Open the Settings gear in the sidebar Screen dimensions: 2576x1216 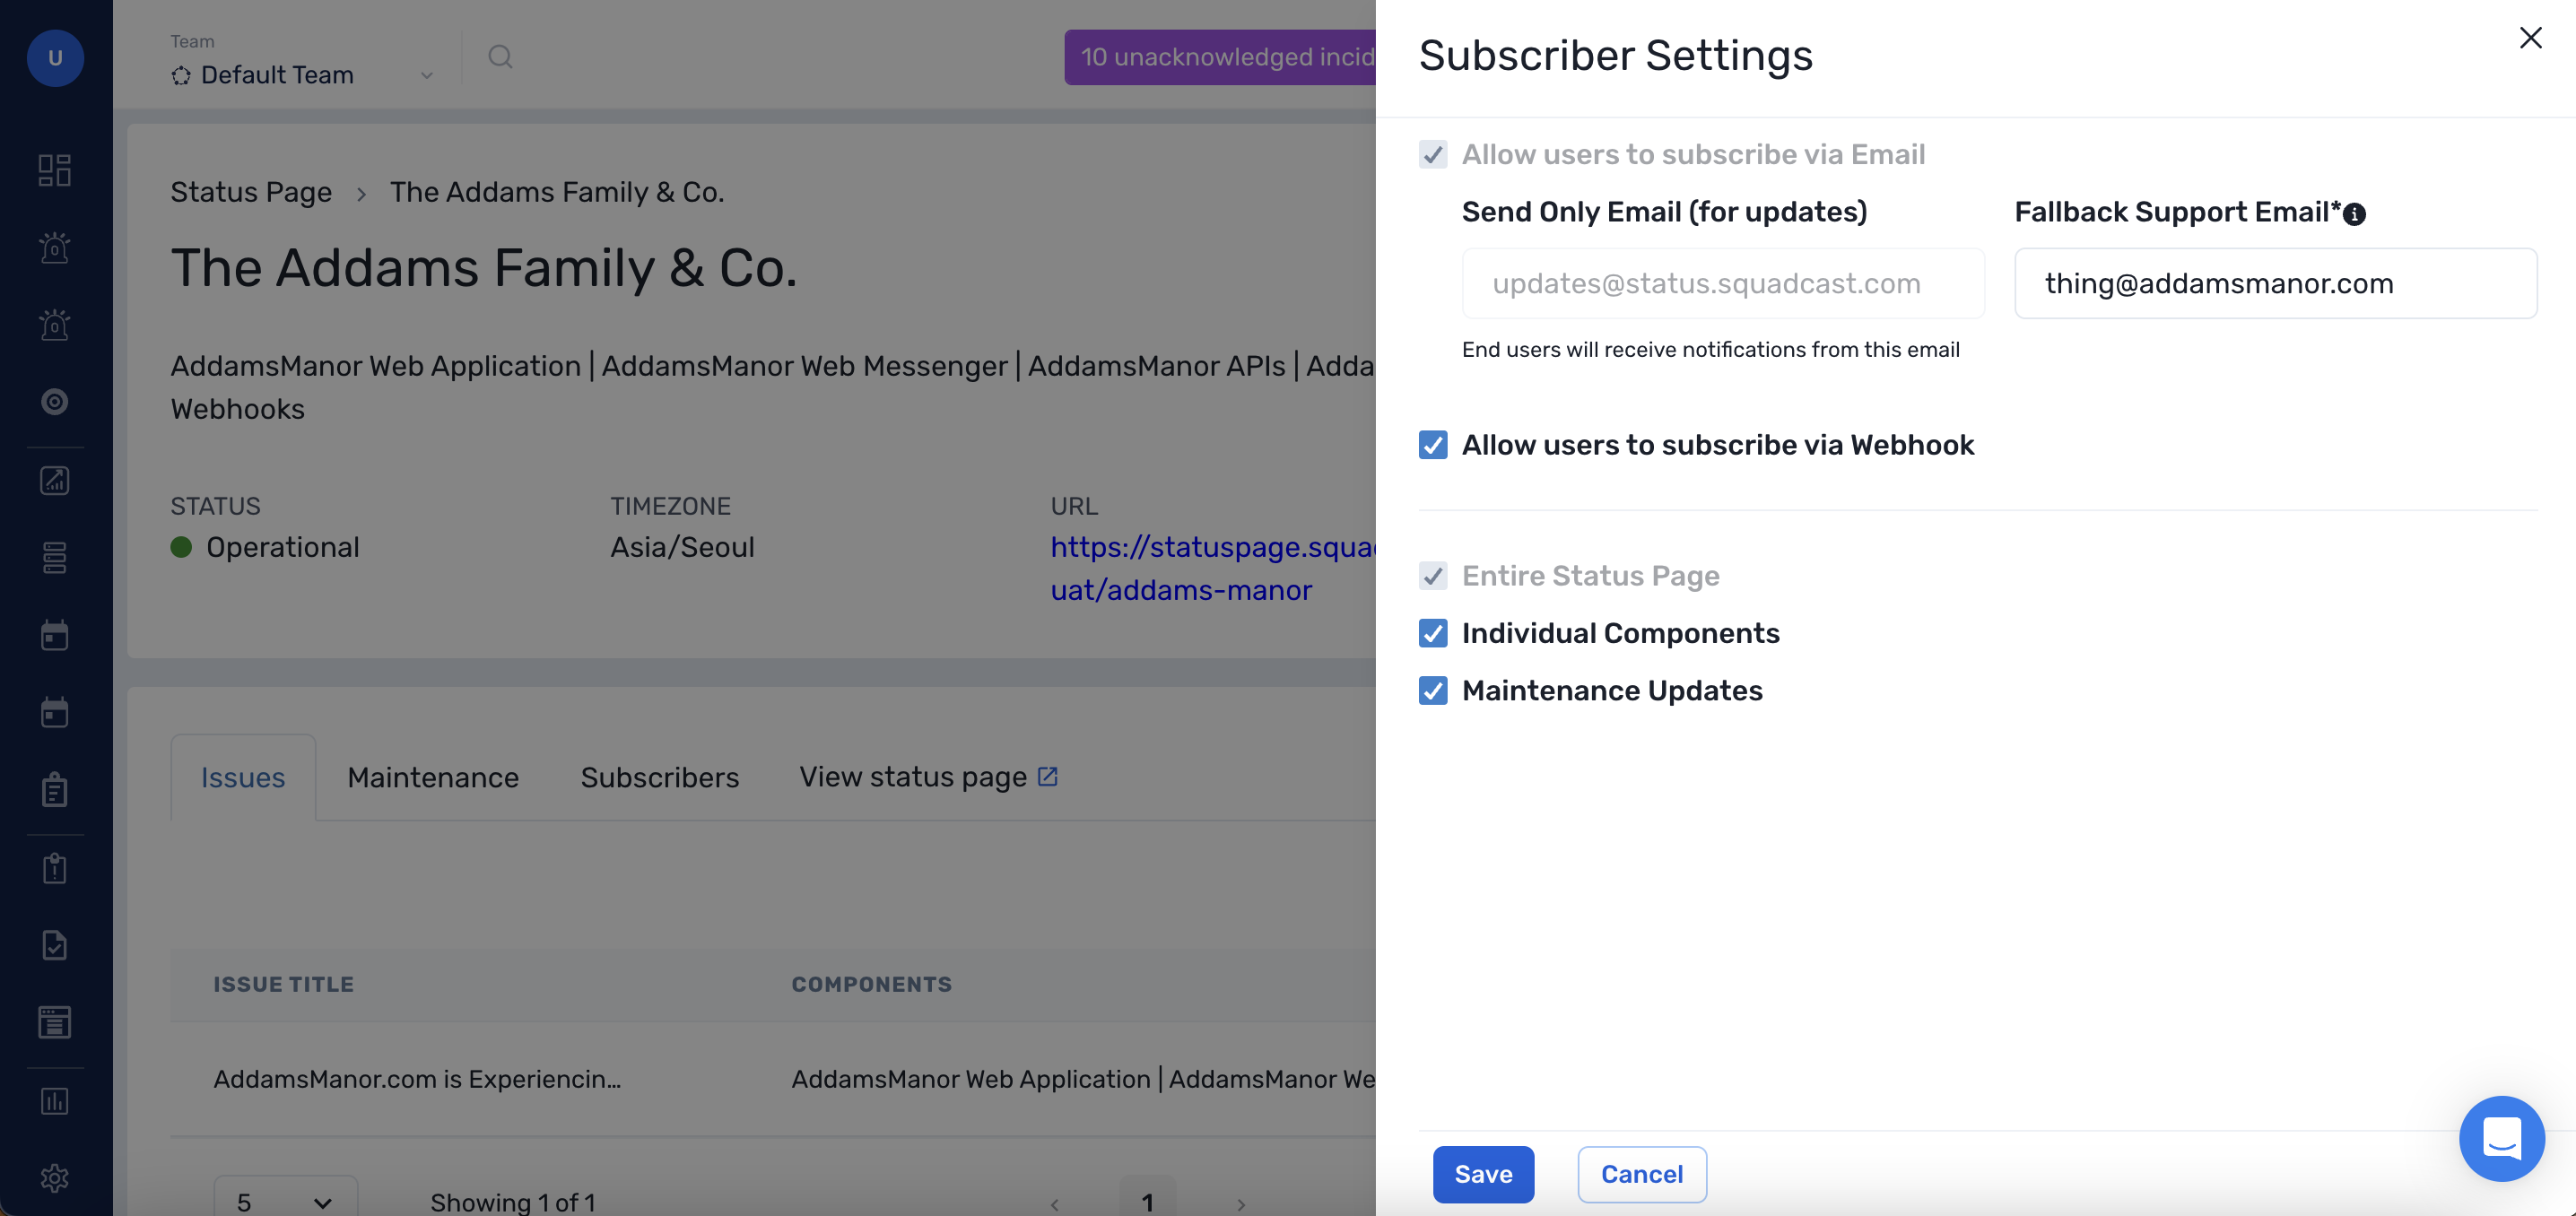coord(54,1178)
